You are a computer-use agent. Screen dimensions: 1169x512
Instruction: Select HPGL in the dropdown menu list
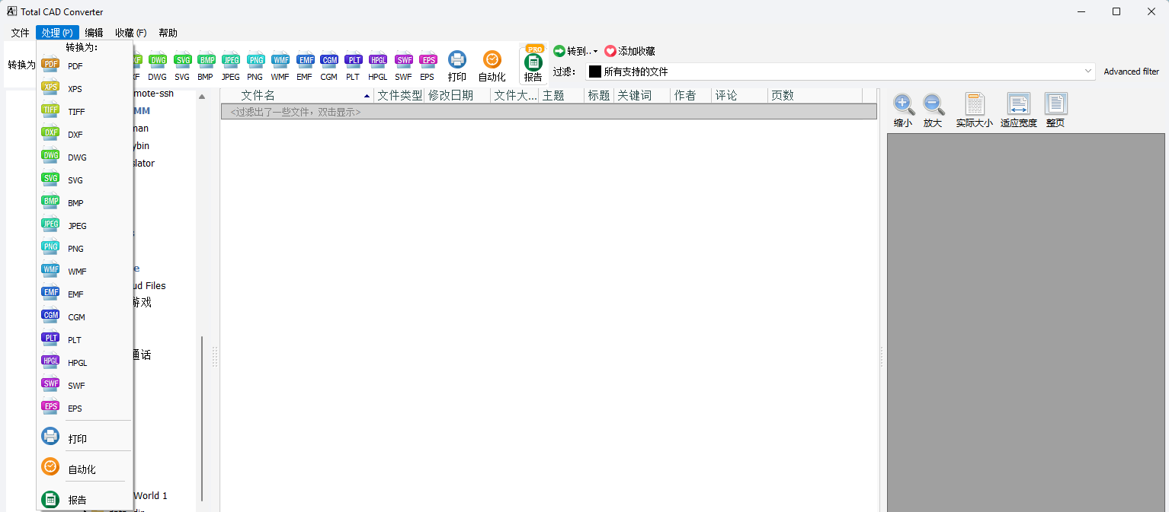[85, 363]
